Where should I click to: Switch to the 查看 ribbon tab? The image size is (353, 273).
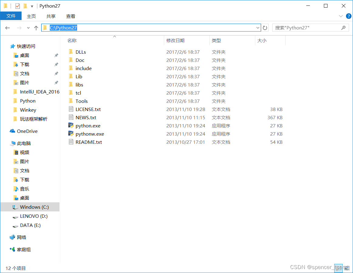[x=70, y=16]
